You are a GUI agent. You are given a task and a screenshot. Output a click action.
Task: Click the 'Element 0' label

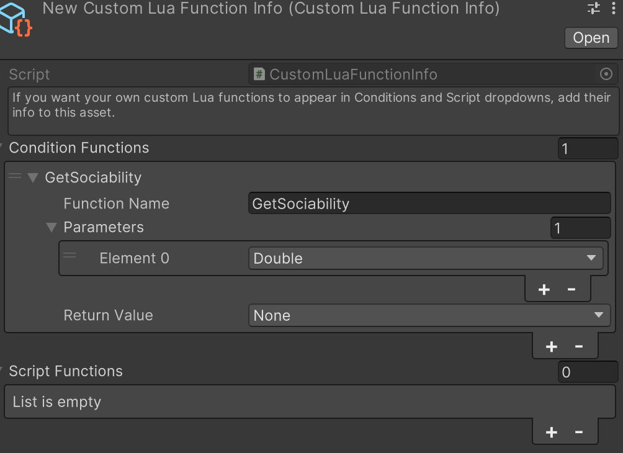(134, 258)
